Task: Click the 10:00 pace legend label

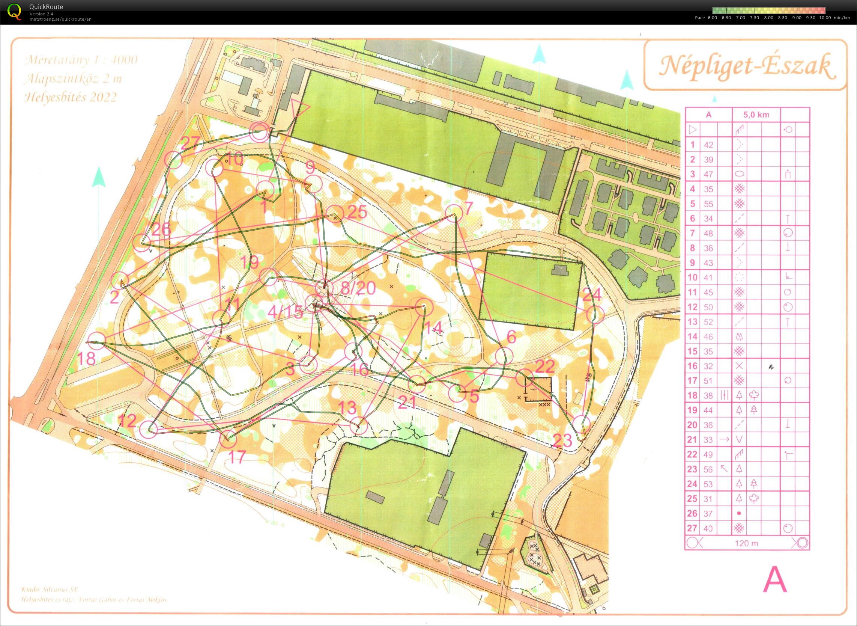Action: point(825,18)
